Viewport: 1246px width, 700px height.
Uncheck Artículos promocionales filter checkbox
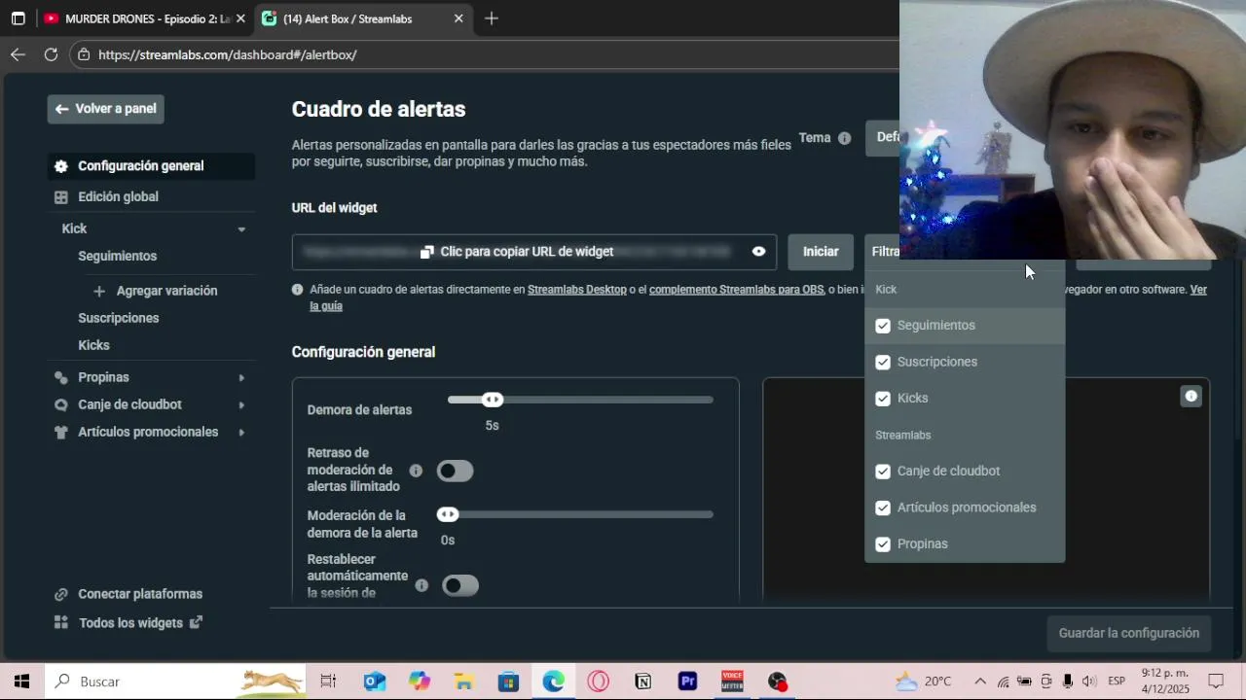[883, 507]
